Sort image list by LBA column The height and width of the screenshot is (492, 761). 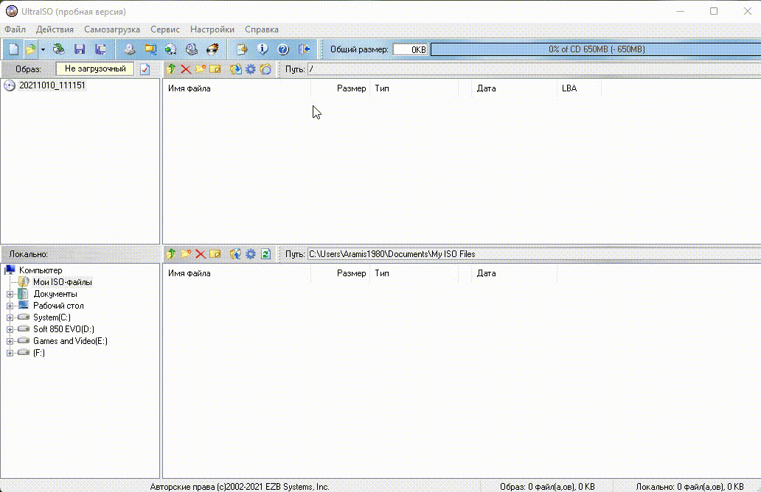pos(579,88)
